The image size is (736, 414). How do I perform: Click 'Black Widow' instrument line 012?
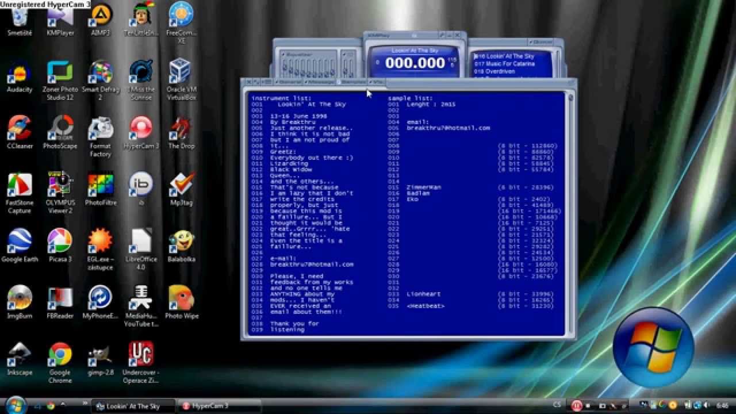(x=291, y=170)
